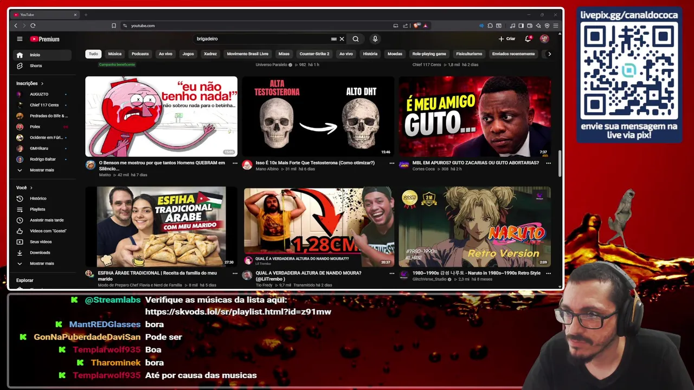This screenshot has width=694, height=390.
Task: Select Movimento Brasil Livre chip
Action: tap(248, 54)
